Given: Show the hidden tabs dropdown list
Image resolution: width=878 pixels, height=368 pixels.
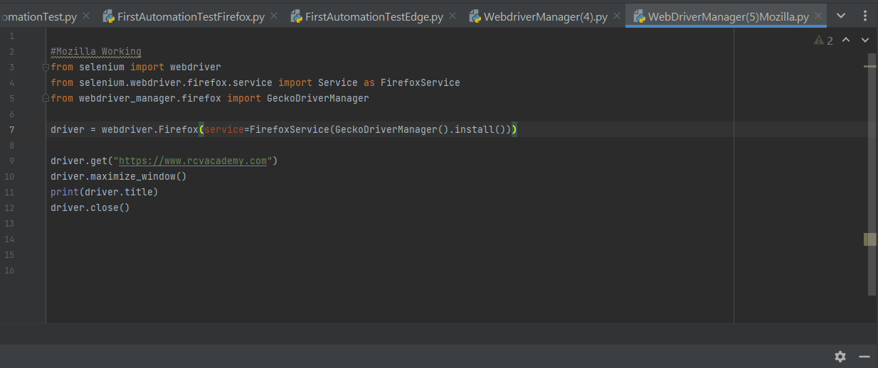Looking at the screenshot, I should [x=842, y=16].
